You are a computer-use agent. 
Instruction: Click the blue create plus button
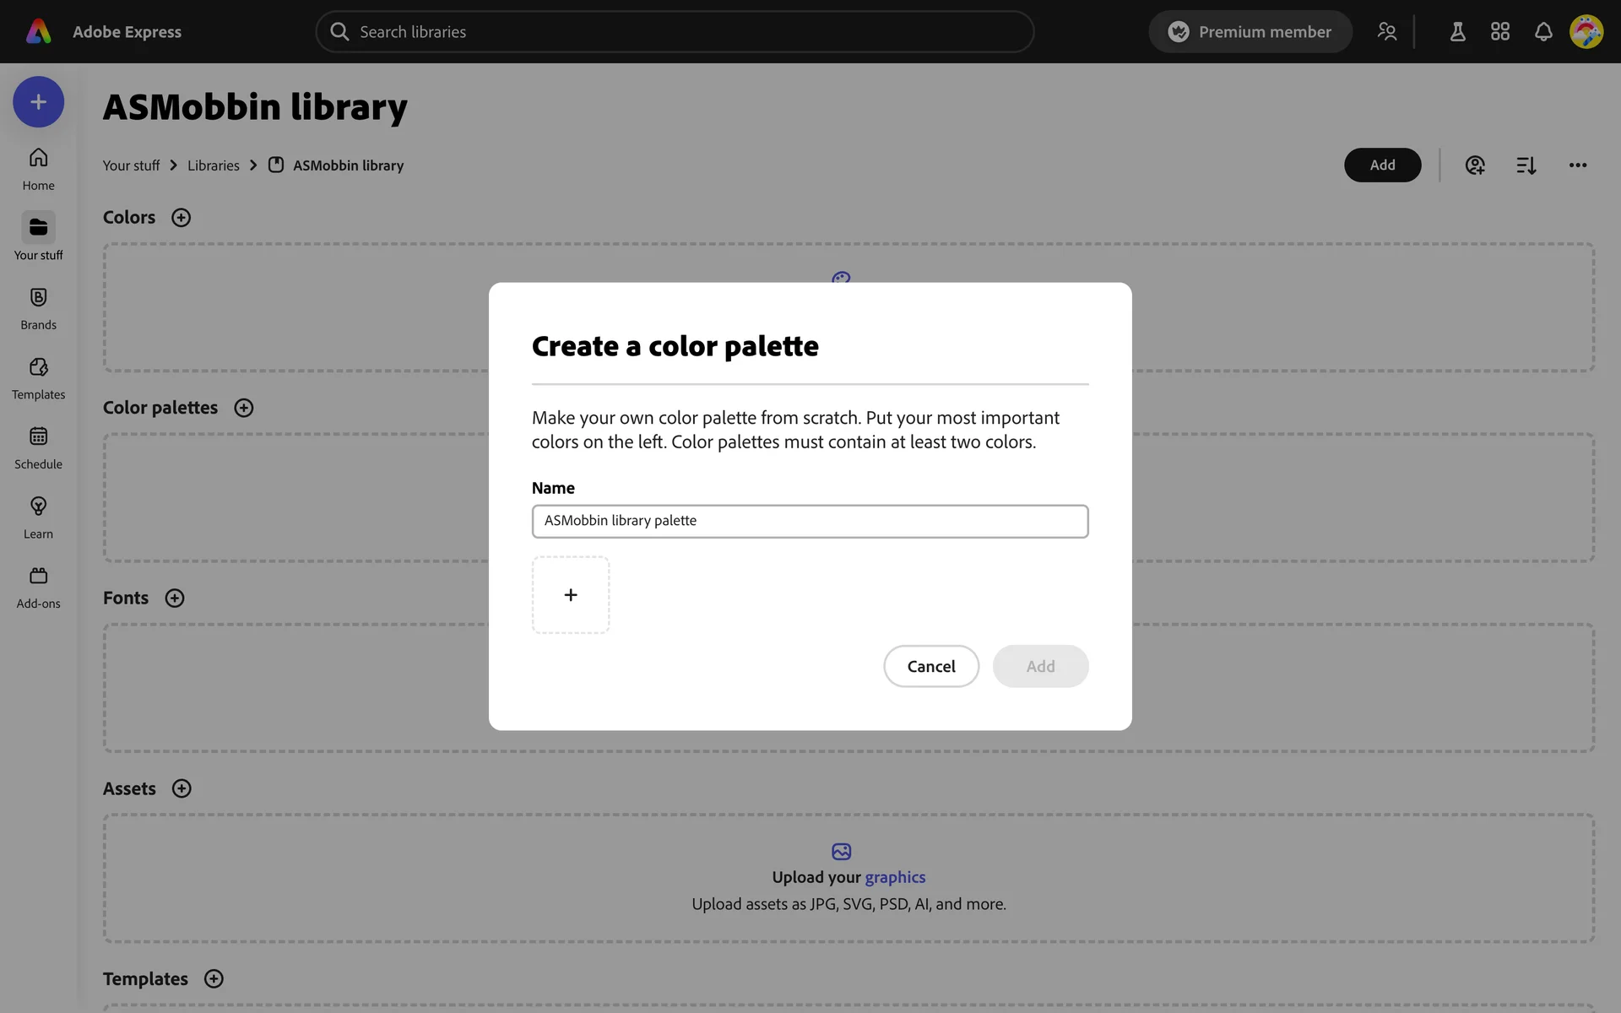[x=38, y=102]
